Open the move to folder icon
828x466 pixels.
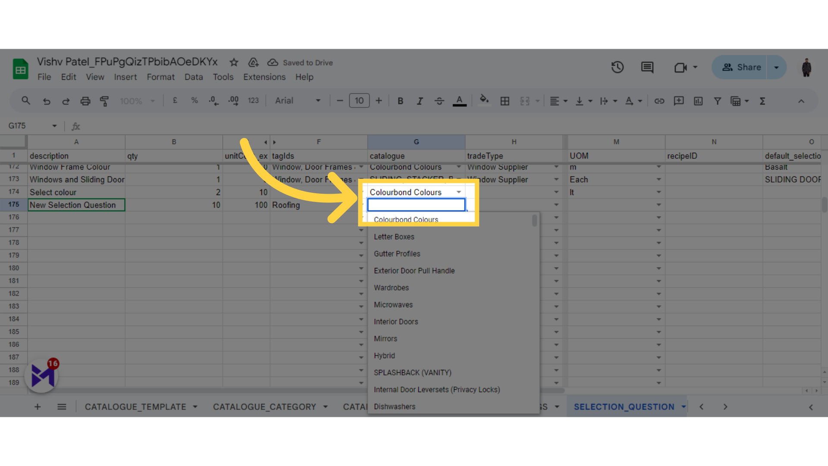253,63
